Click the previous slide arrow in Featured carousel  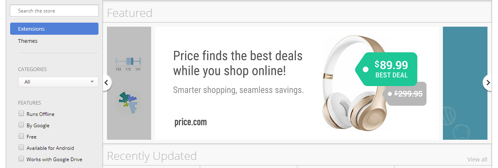106,83
